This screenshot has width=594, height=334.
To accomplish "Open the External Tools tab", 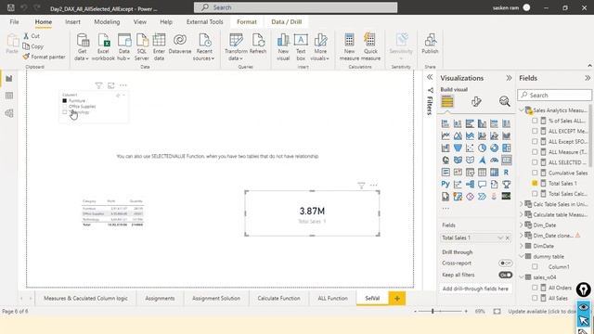I will pos(204,22).
